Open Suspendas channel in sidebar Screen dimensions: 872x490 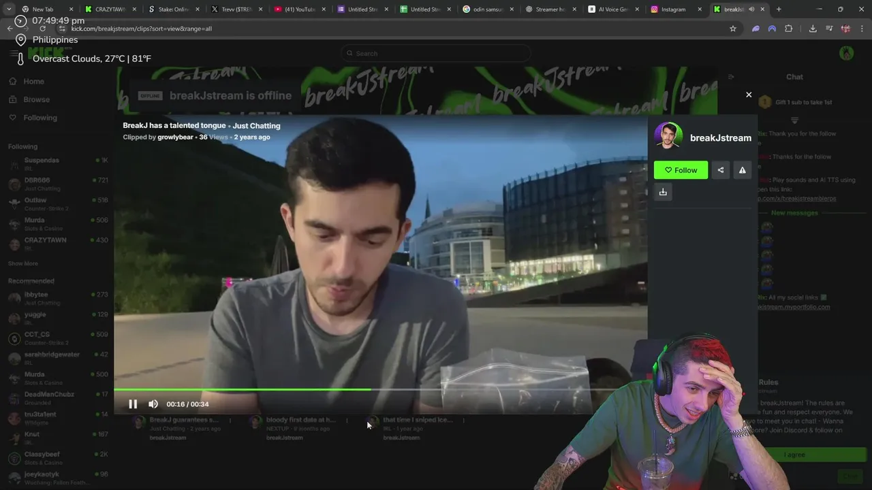coord(58,163)
